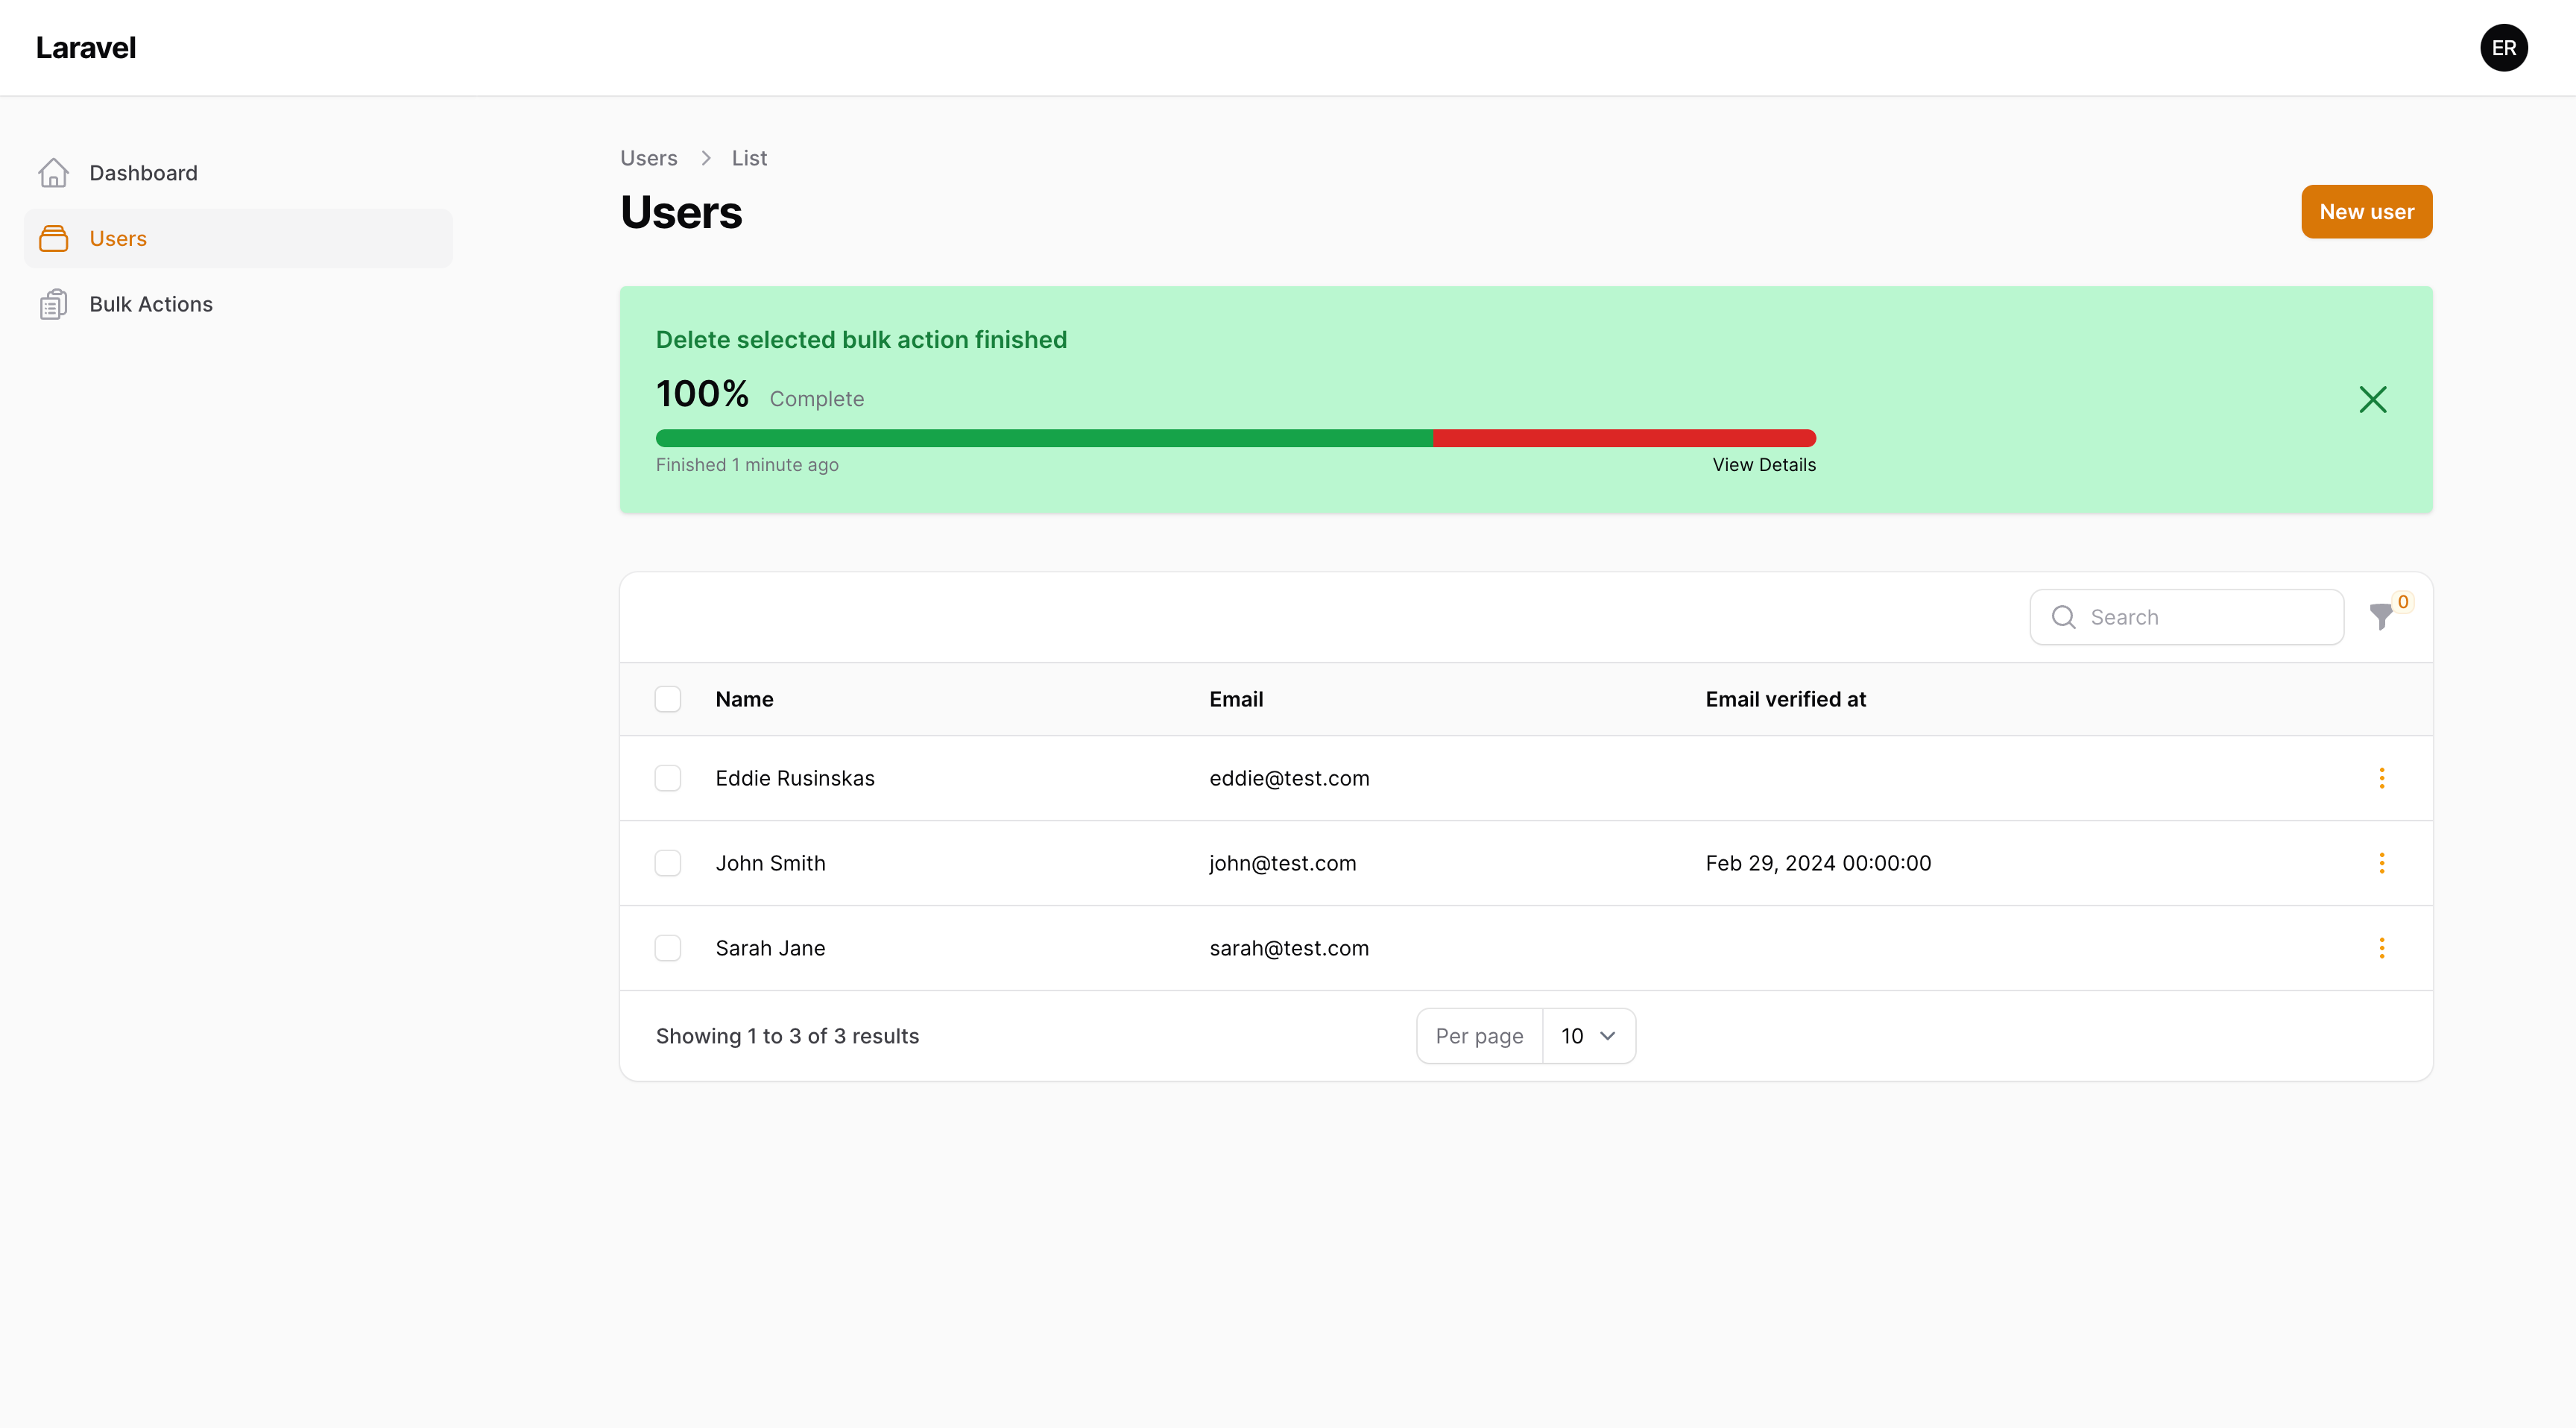Click List in the breadcrumb
The height and width of the screenshot is (1428, 2576).
click(749, 157)
